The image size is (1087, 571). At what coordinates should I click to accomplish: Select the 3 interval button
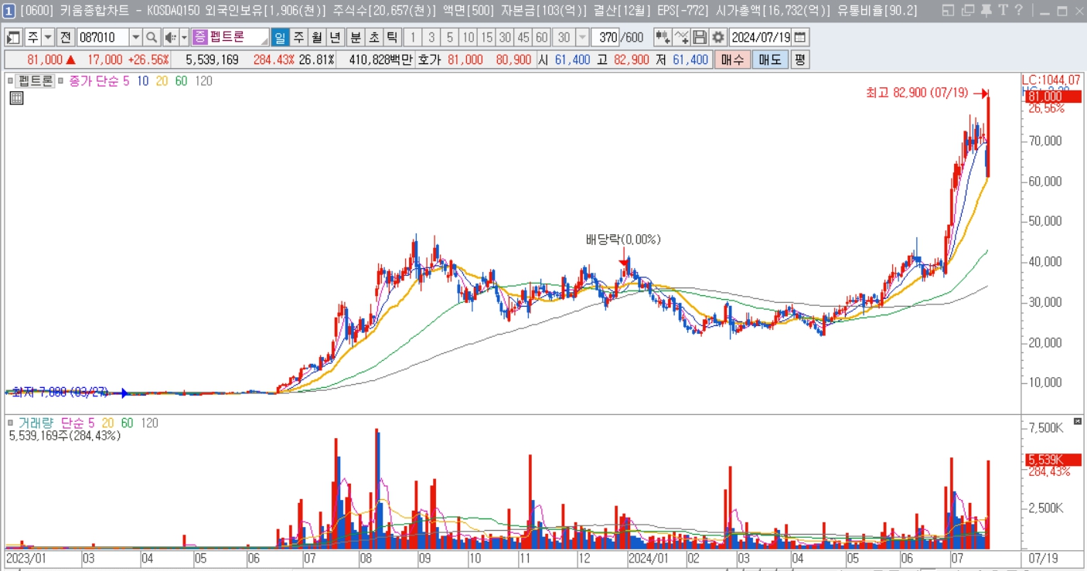(431, 37)
